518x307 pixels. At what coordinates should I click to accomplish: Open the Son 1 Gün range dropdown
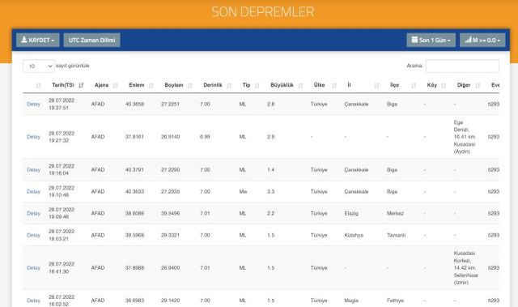(431, 40)
